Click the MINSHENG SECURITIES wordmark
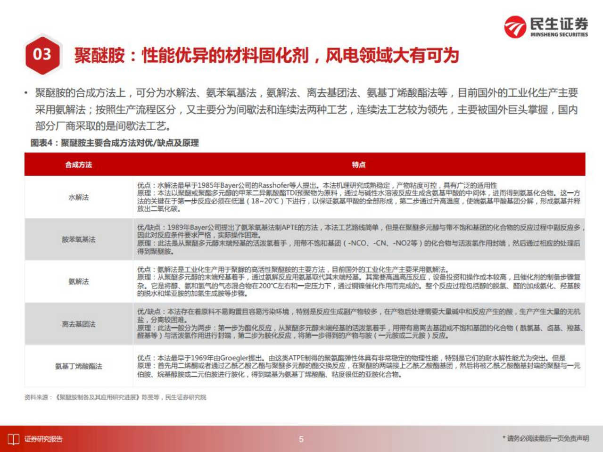The height and width of the screenshot is (452, 603). [x=558, y=35]
